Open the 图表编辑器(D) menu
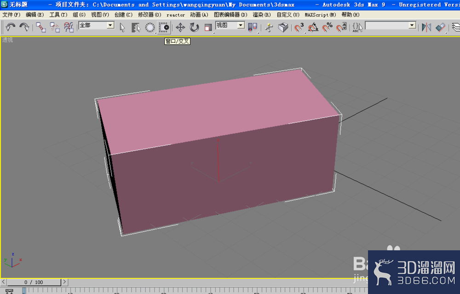The height and width of the screenshot is (294, 460). tap(230, 15)
